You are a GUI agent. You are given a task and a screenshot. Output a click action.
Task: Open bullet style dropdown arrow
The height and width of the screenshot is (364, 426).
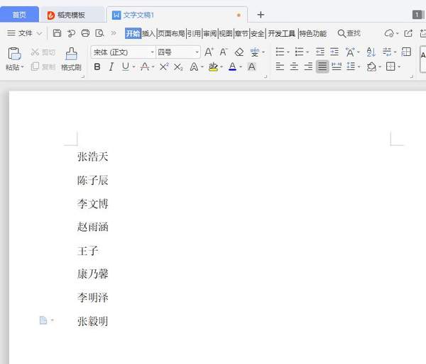288,52
